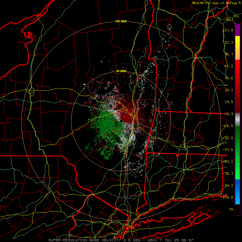Click the 76.7 value on velocity scale
242x242 pixels.
229,54
